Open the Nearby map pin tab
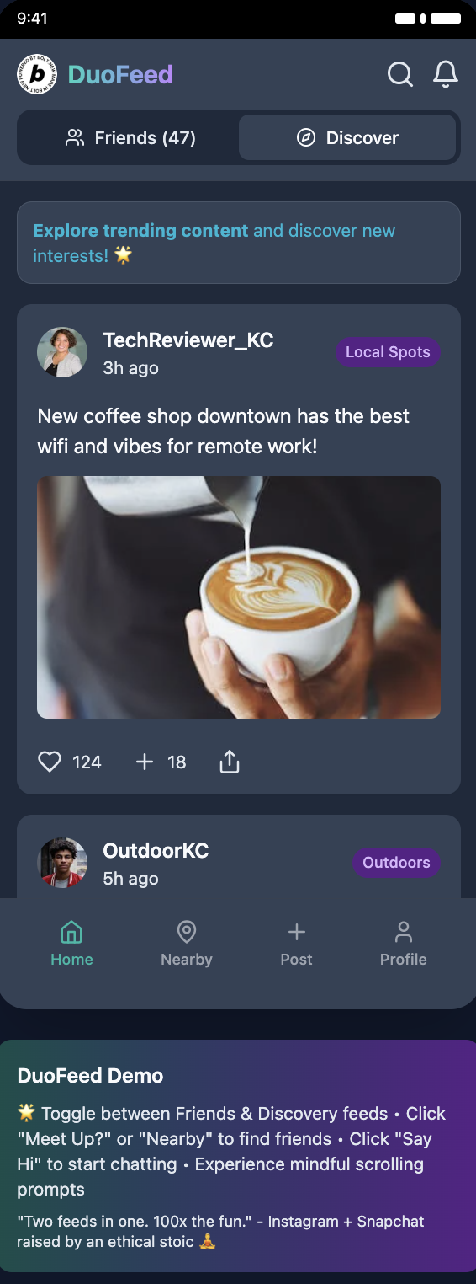 (x=187, y=944)
